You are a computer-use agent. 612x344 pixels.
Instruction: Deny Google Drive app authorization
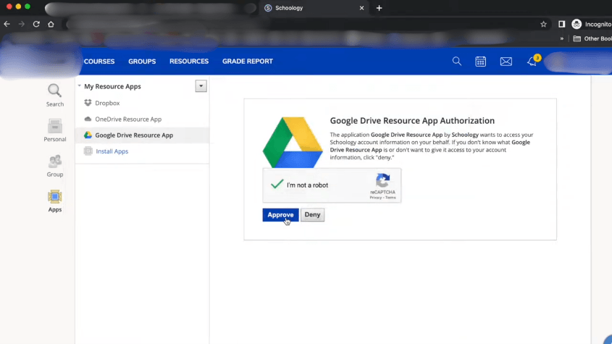(x=312, y=215)
